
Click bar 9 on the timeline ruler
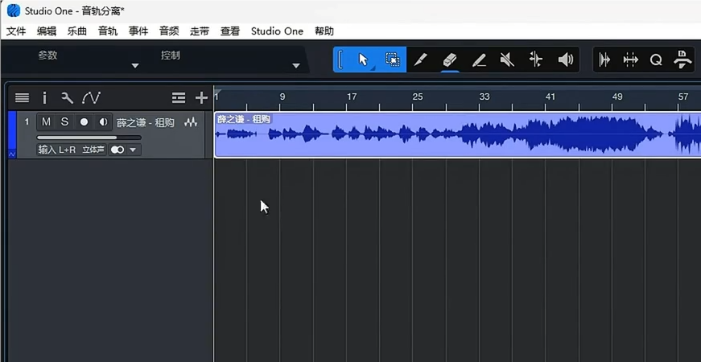click(282, 97)
